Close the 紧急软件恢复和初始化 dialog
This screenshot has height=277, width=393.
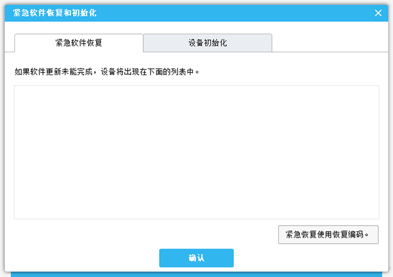tap(378, 13)
